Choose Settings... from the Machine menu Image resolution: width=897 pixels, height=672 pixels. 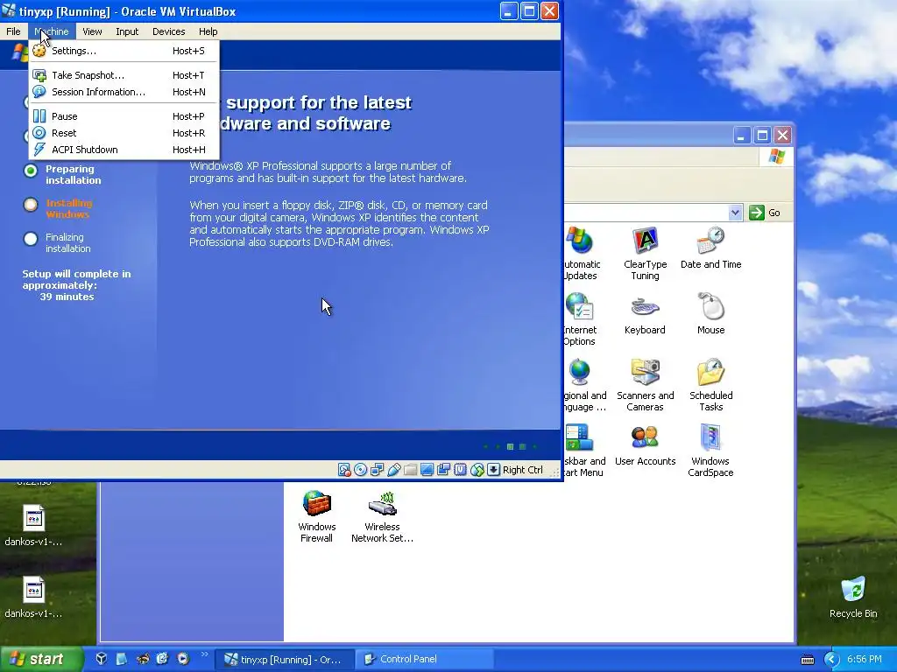point(124,51)
